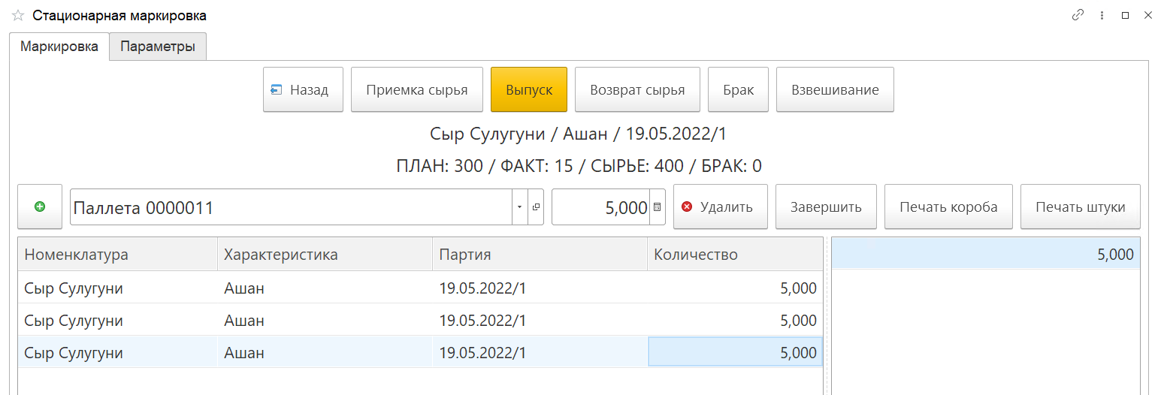This screenshot has width=1161, height=395.
Task: Click the open-form icon beside pallet field
Action: 537,207
